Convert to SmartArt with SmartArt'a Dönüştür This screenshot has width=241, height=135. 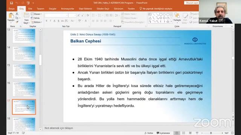[133, 22]
